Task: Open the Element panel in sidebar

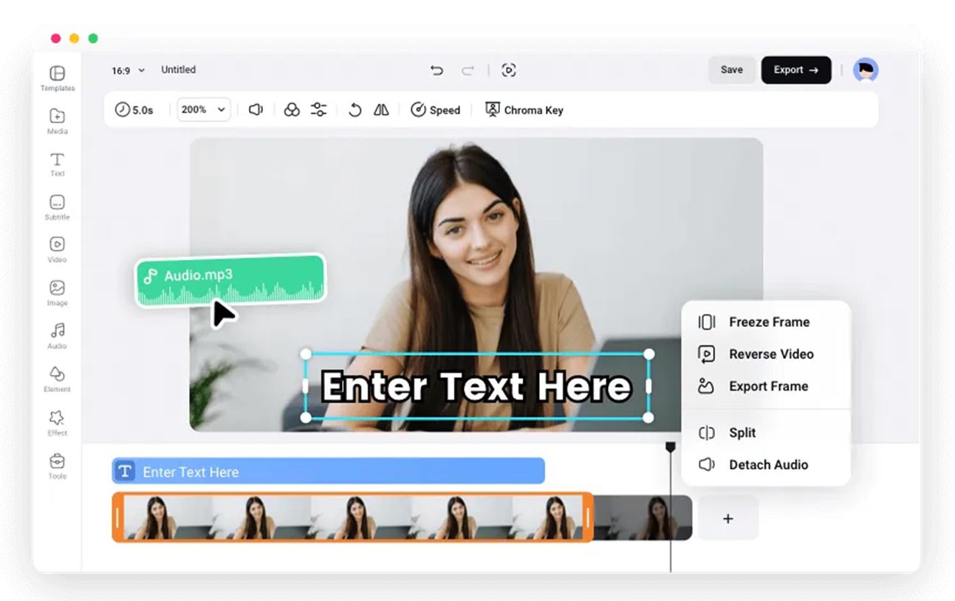Action: click(57, 380)
